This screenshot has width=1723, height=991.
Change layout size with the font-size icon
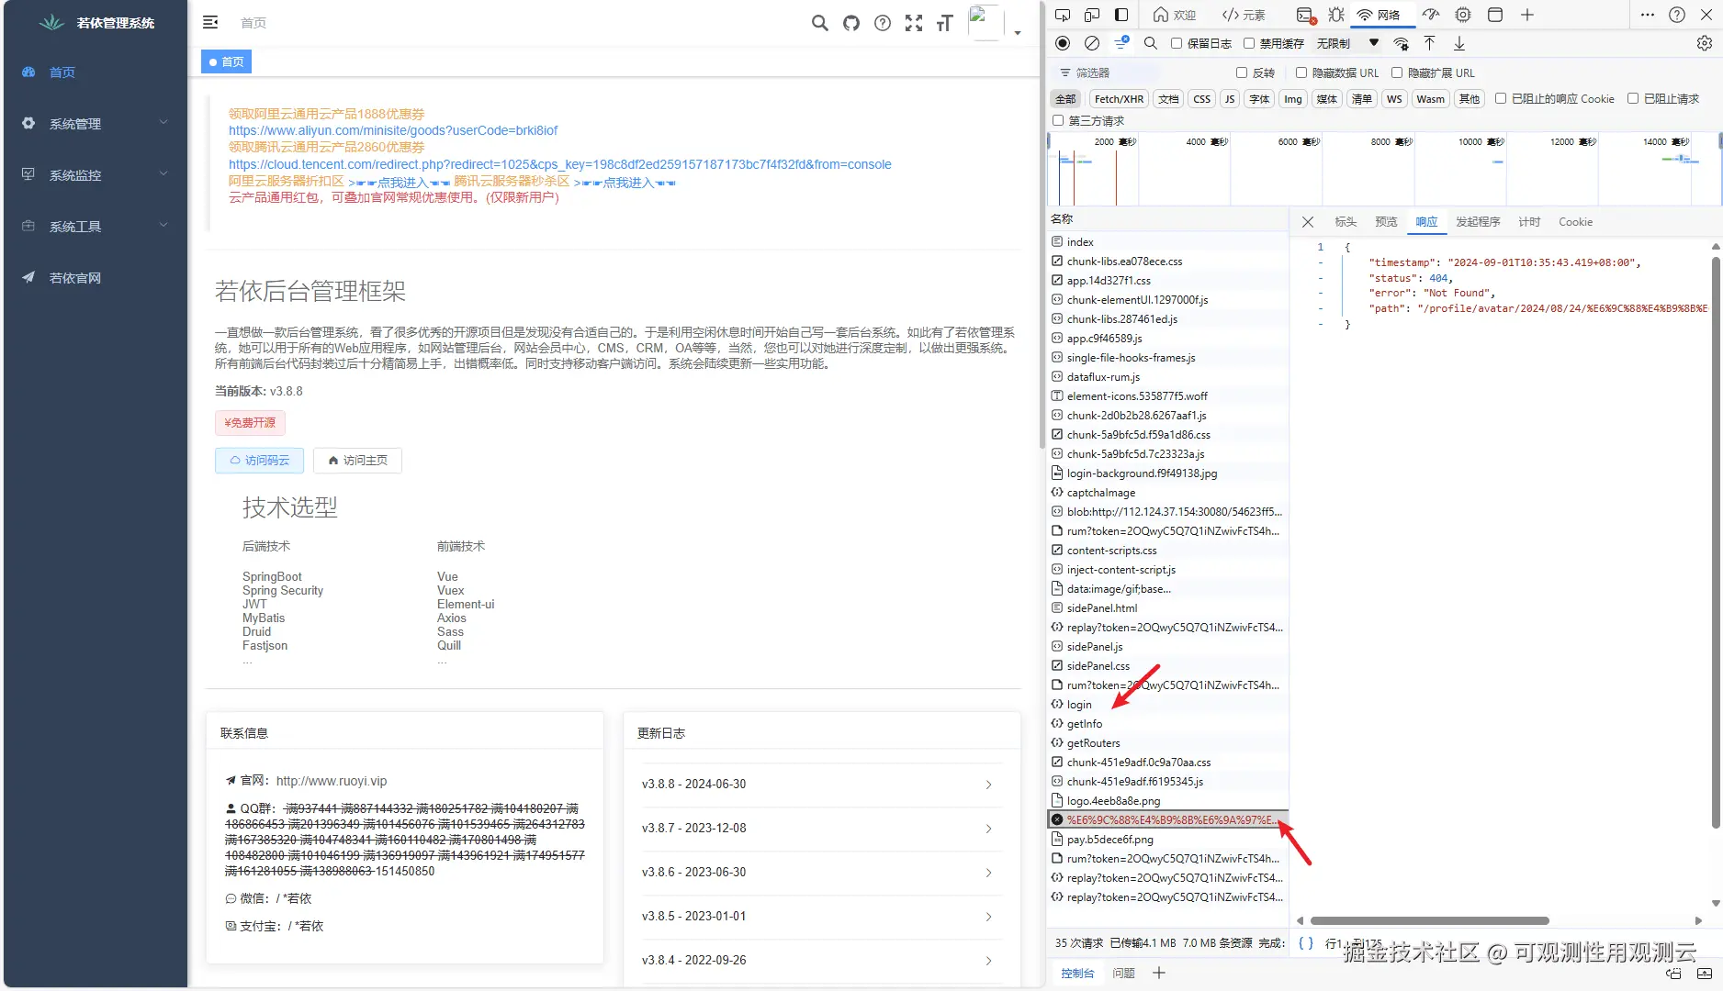pos(945,23)
